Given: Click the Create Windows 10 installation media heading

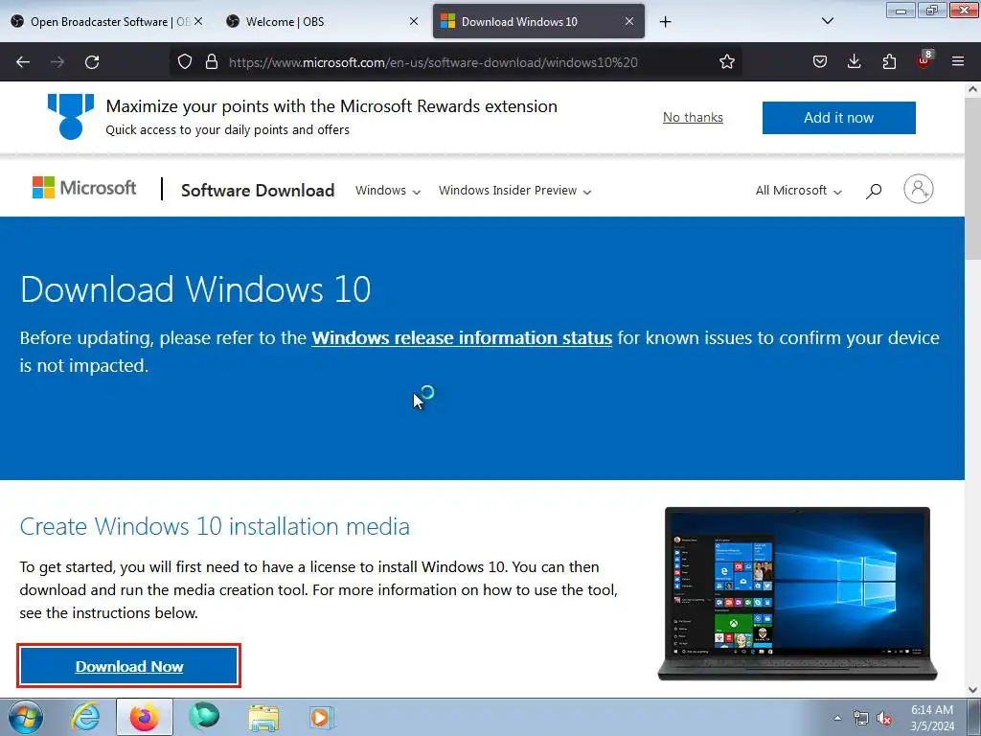Looking at the screenshot, I should tap(215, 526).
